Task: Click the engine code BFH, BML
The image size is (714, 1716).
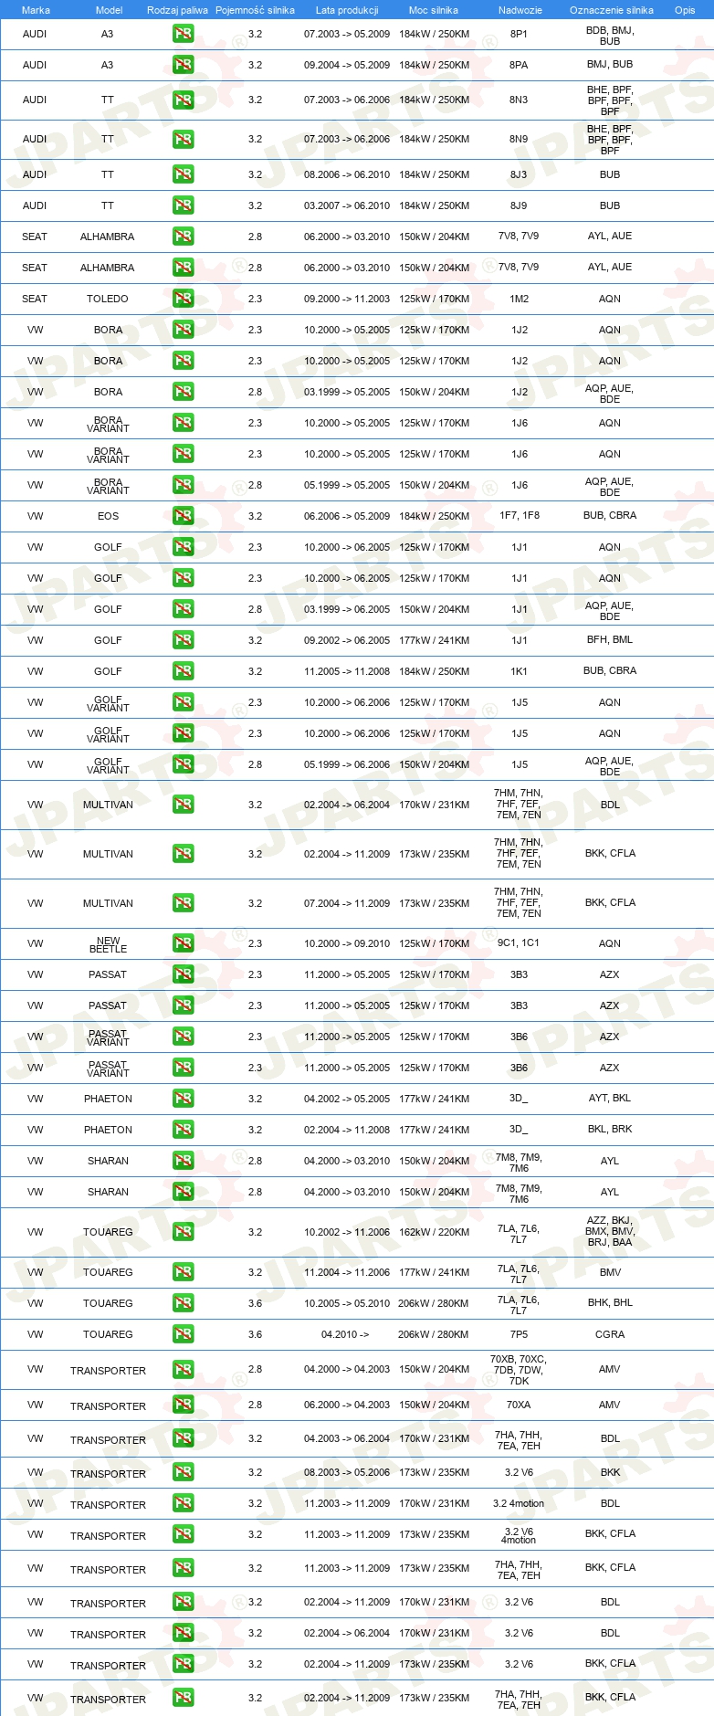Action: 610,639
